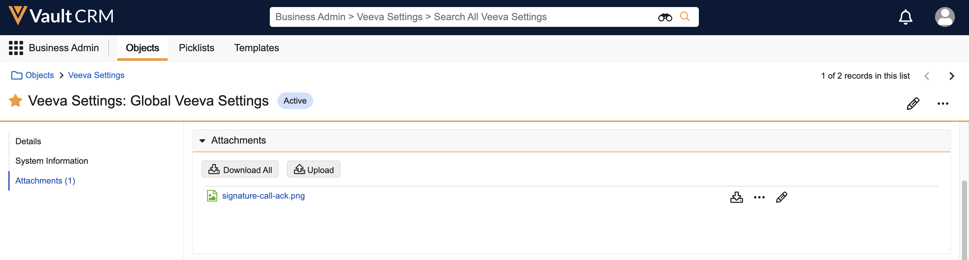Select System Information in the sidebar
Image resolution: width=969 pixels, height=260 pixels.
pos(52,161)
